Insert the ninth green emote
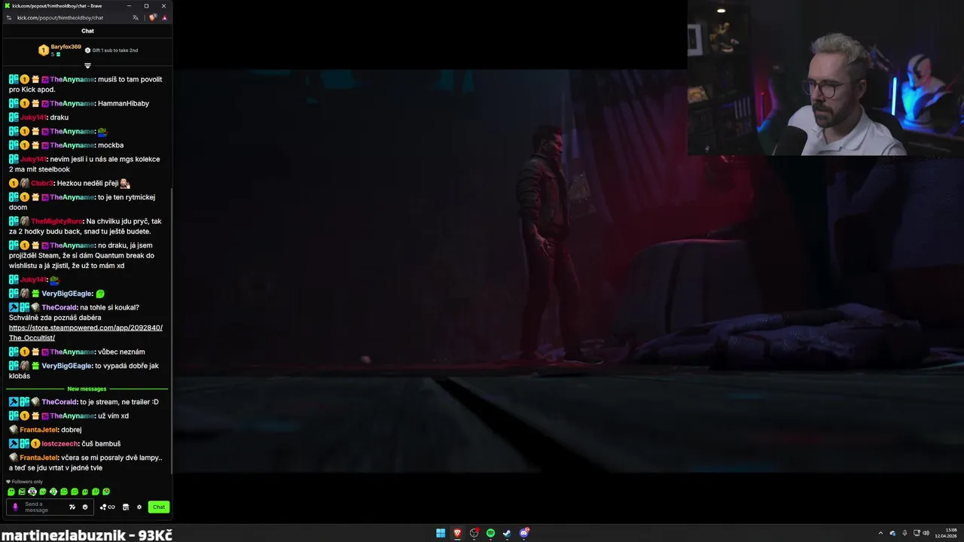The image size is (964, 542). tap(96, 492)
